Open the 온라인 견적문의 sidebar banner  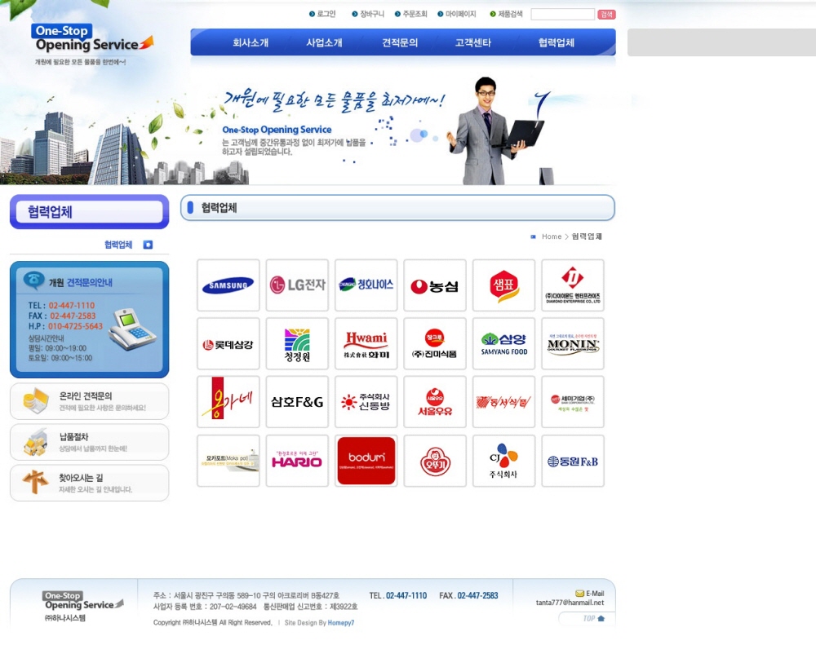(89, 401)
